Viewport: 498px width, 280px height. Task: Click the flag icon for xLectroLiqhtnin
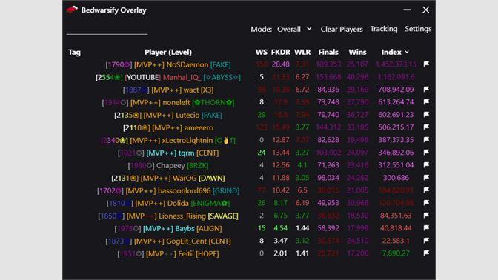[x=426, y=140]
